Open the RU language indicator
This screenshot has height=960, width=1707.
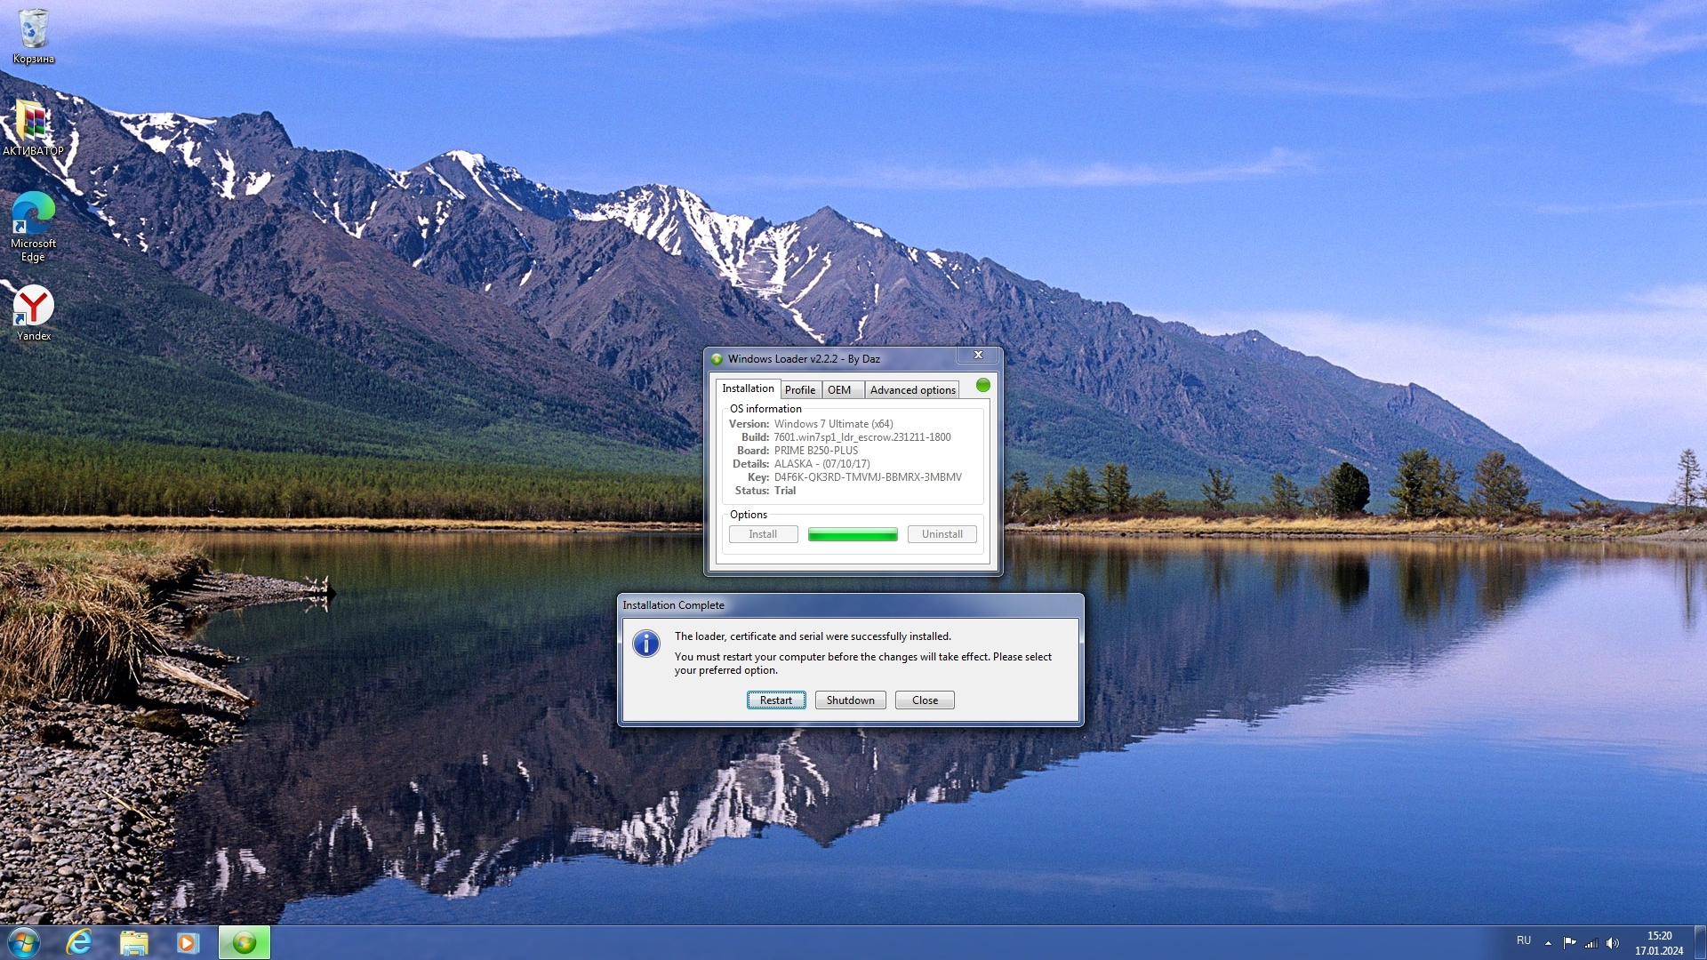click(x=1524, y=940)
